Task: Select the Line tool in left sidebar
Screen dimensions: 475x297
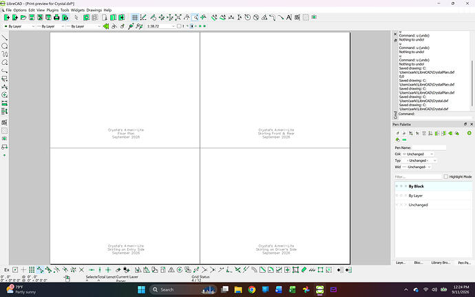Action: pyautogui.click(x=5, y=38)
